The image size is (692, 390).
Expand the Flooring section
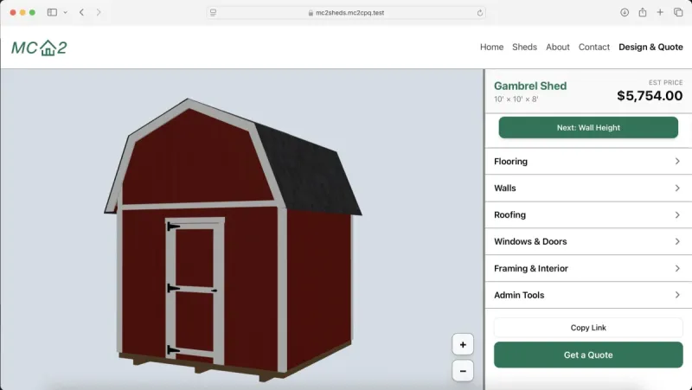pyautogui.click(x=588, y=162)
